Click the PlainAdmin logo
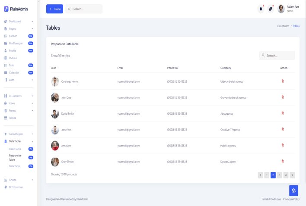306x206 pixels. 16,9
